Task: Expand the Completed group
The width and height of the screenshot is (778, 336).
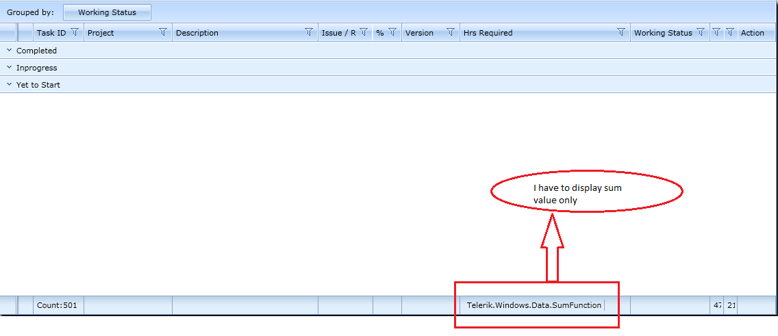Action: [x=9, y=50]
